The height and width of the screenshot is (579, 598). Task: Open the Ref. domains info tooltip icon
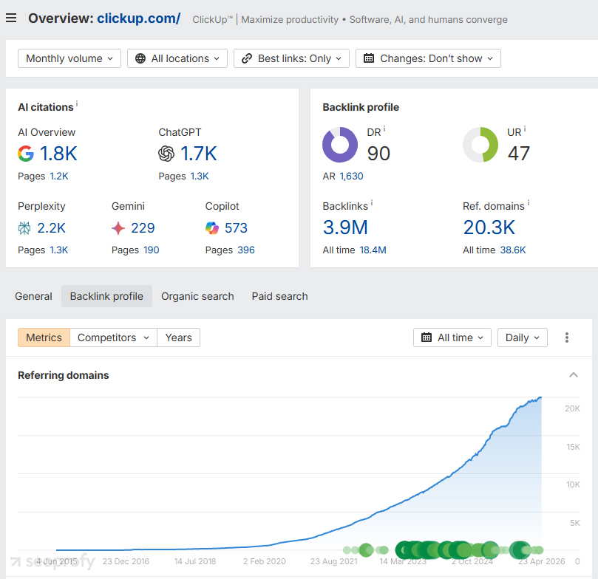(529, 203)
